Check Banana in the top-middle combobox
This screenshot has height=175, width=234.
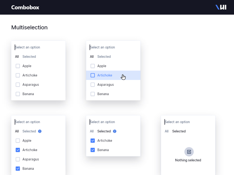[93, 94]
